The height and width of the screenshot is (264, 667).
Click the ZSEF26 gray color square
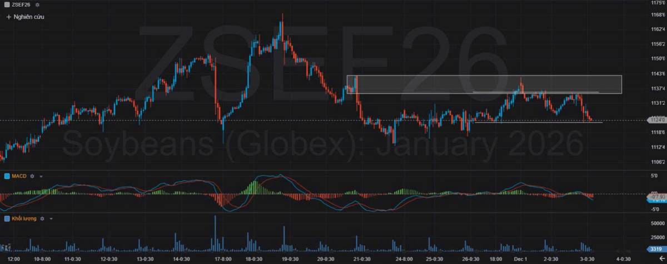click(7, 5)
